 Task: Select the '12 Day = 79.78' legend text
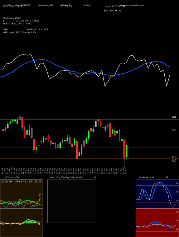click(x=13, y=6)
